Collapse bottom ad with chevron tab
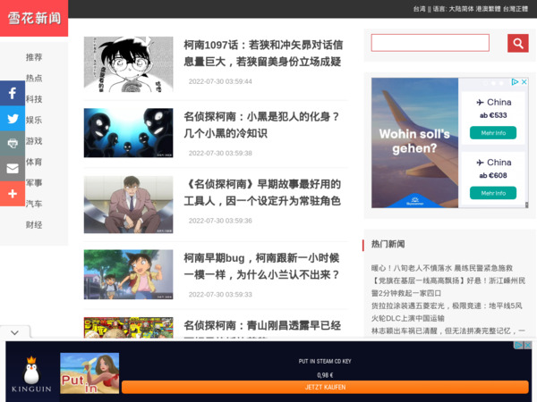This screenshot has height=402, width=537. (x=14, y=332)
